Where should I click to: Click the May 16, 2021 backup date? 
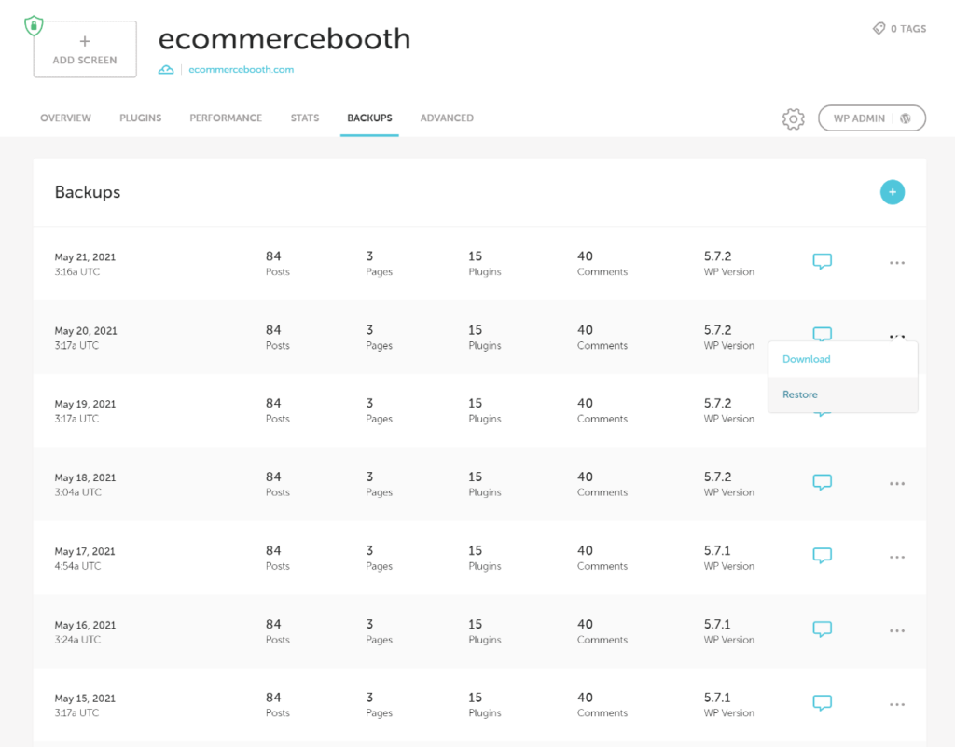[85, 625]
